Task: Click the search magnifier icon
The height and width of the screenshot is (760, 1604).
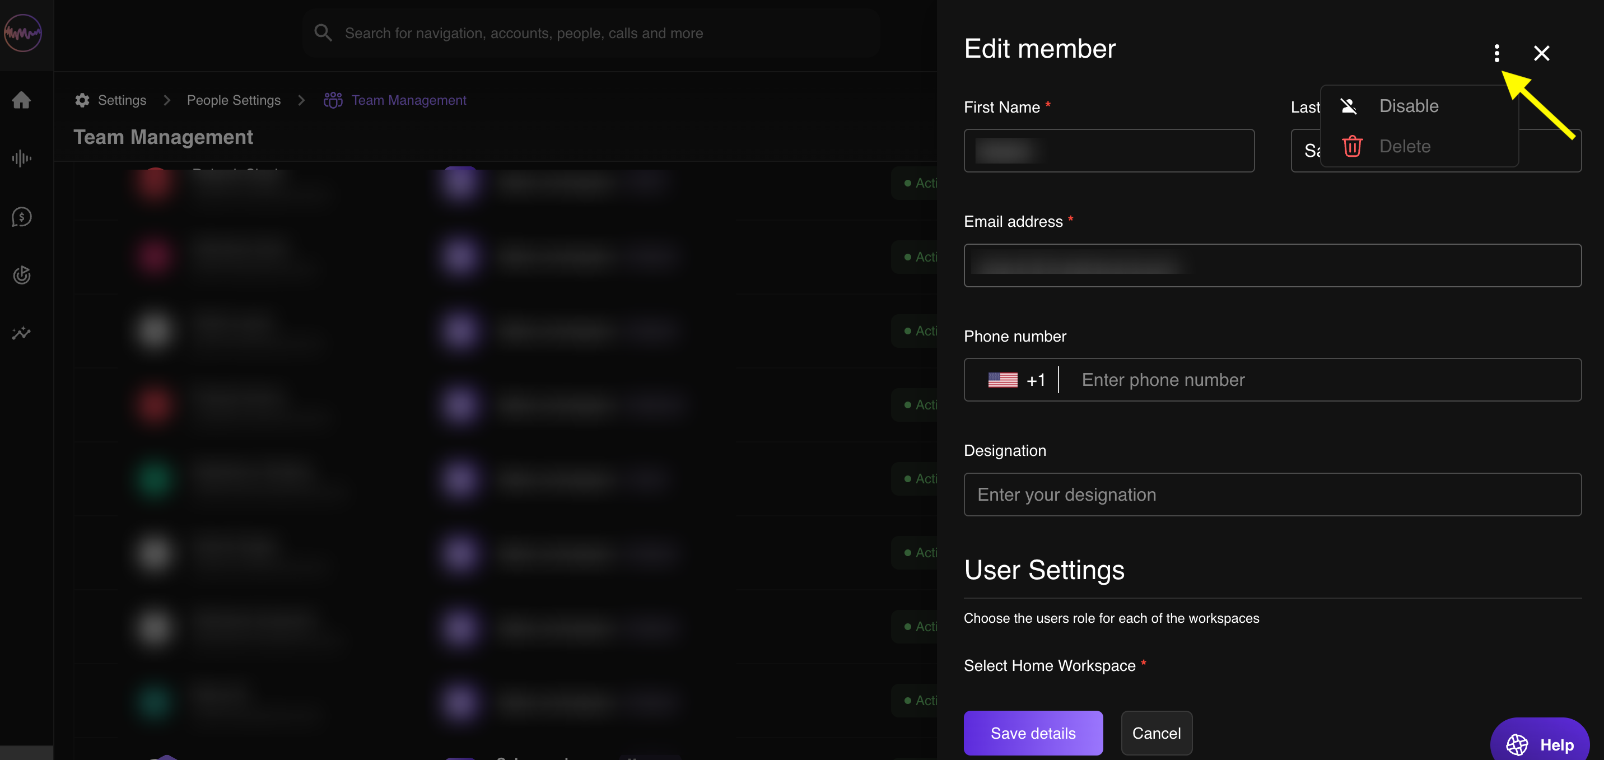Action: (323, 33)
